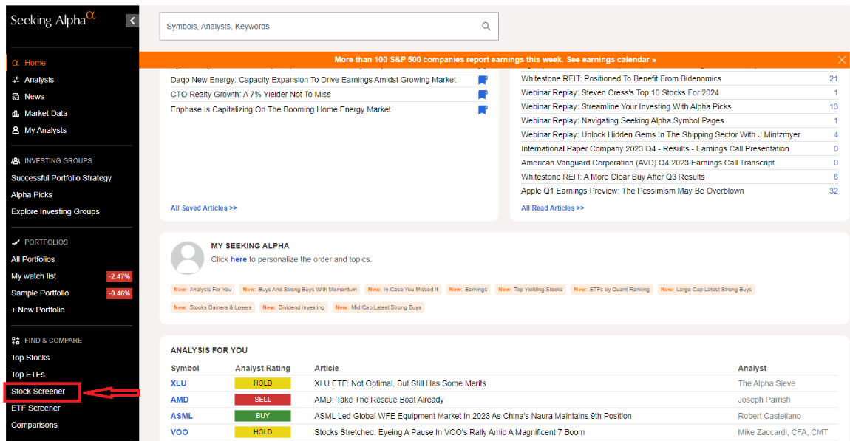Toggle bookmark on Daqo New Energy article

point(483,81)
